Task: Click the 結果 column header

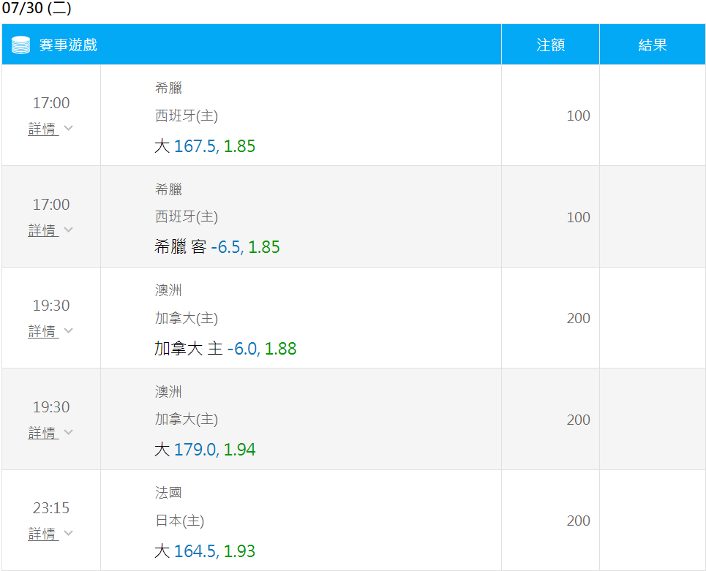Action: tap(653, 45)
